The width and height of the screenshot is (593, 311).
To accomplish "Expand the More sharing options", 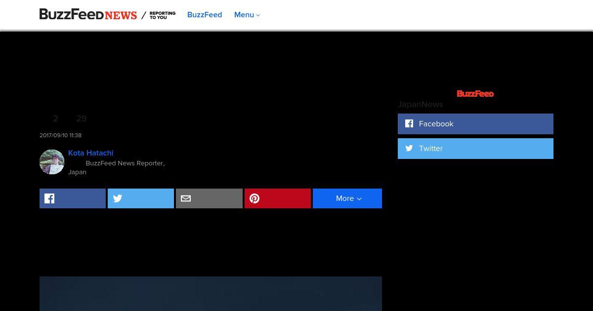I will tap(347, 198).
